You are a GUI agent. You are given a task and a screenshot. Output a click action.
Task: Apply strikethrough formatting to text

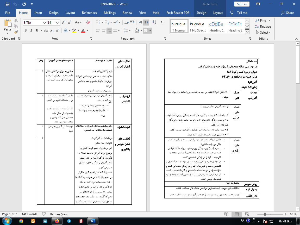(46, 30)
